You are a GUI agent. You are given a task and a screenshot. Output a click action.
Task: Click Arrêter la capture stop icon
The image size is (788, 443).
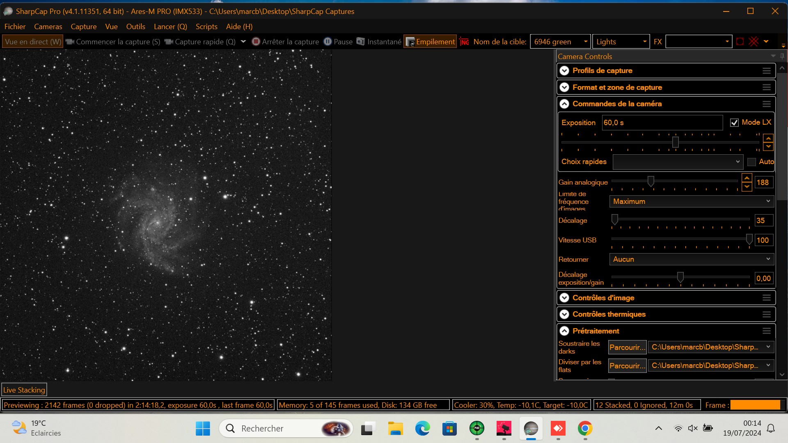click(256, 41)
